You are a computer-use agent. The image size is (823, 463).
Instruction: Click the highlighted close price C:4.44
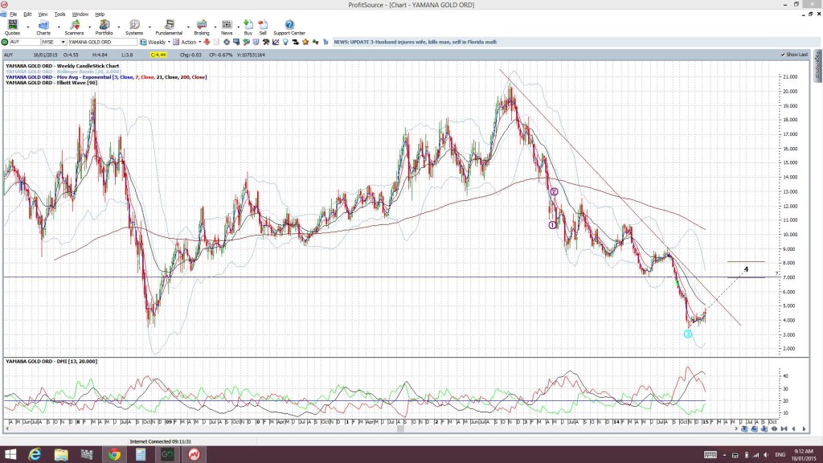158,55
